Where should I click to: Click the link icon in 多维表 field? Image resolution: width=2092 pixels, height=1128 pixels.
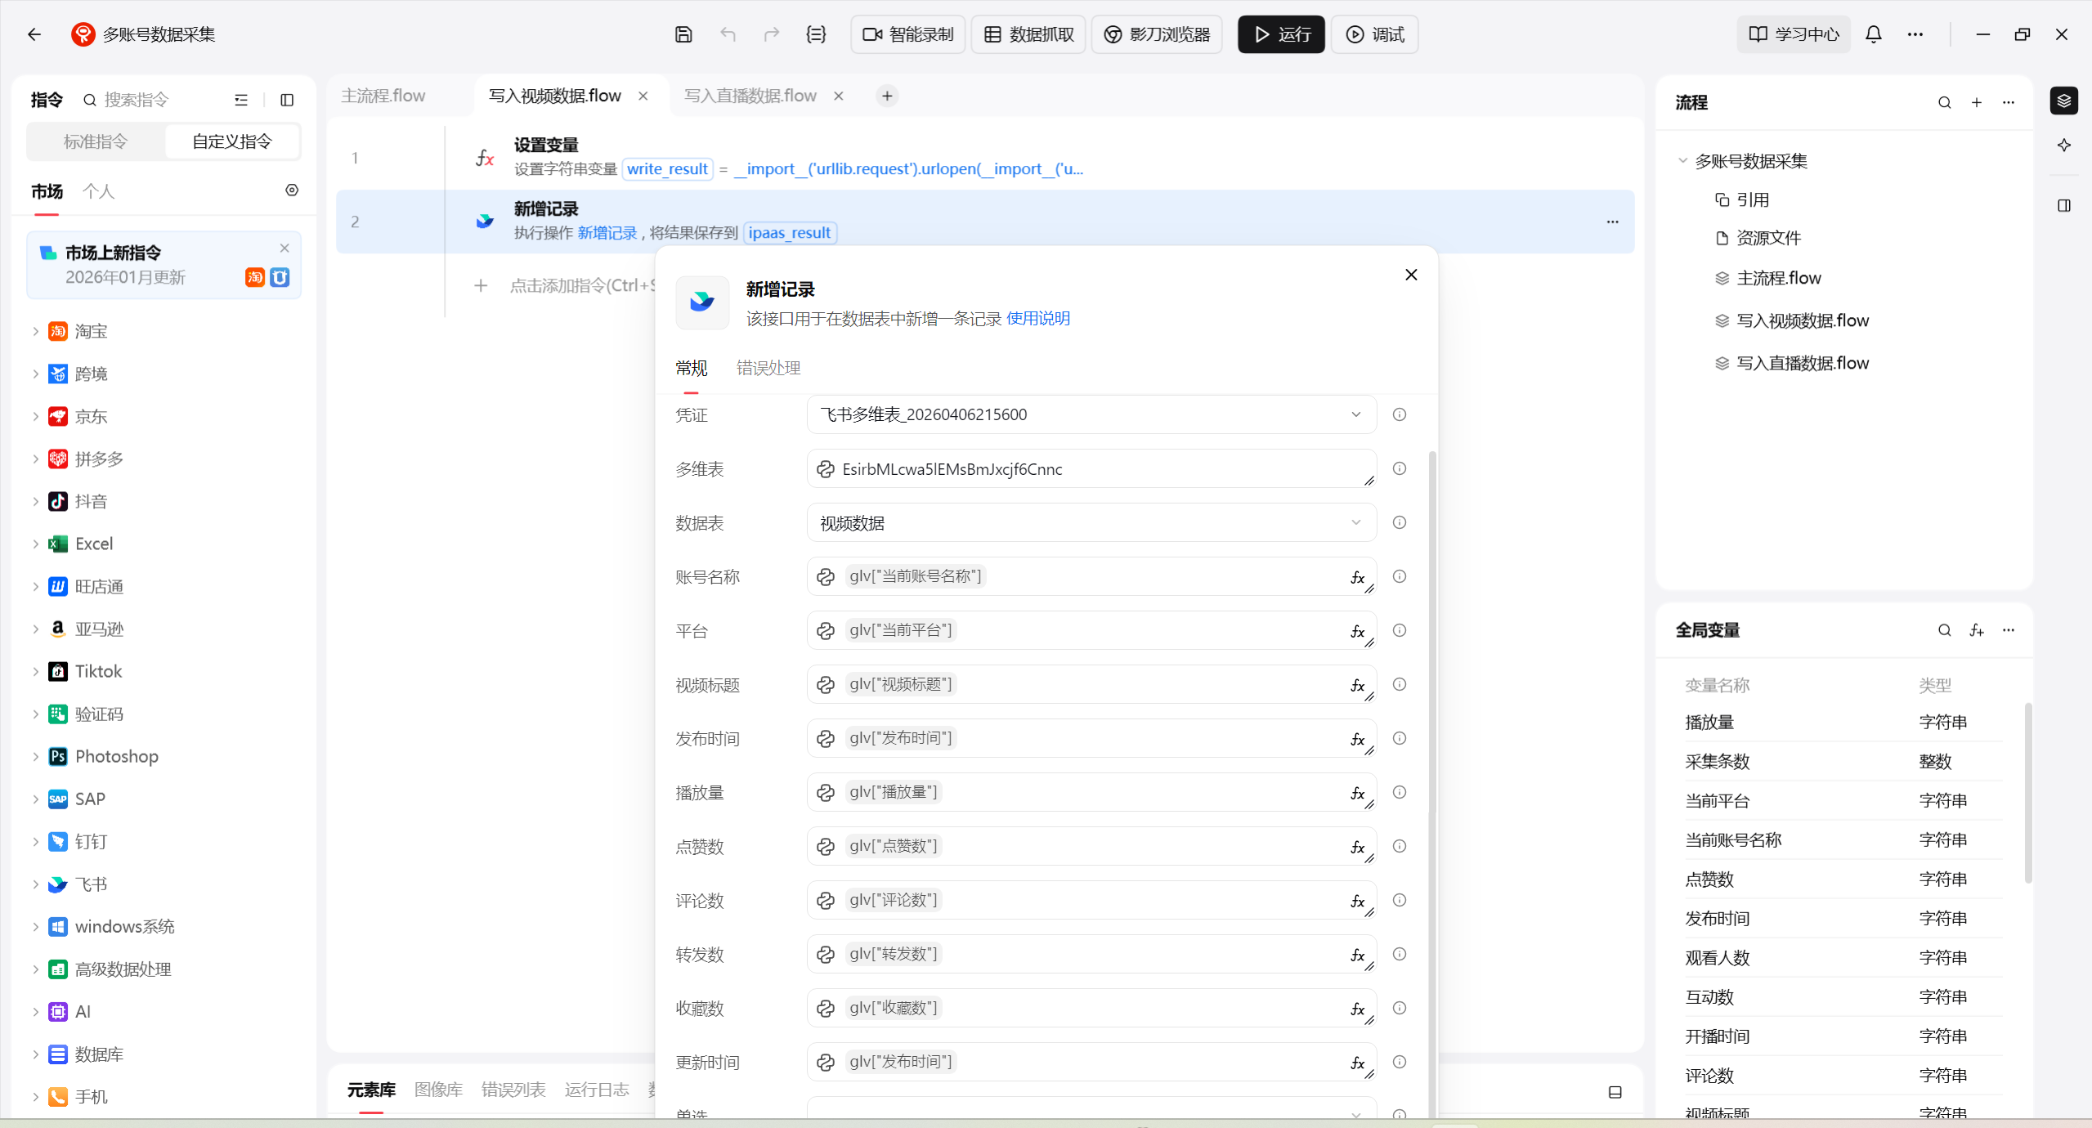[x=826, y=469]
